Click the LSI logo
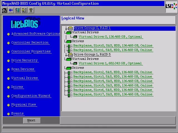The height and width of the screenshot is (133, 178). coord(171,6)
